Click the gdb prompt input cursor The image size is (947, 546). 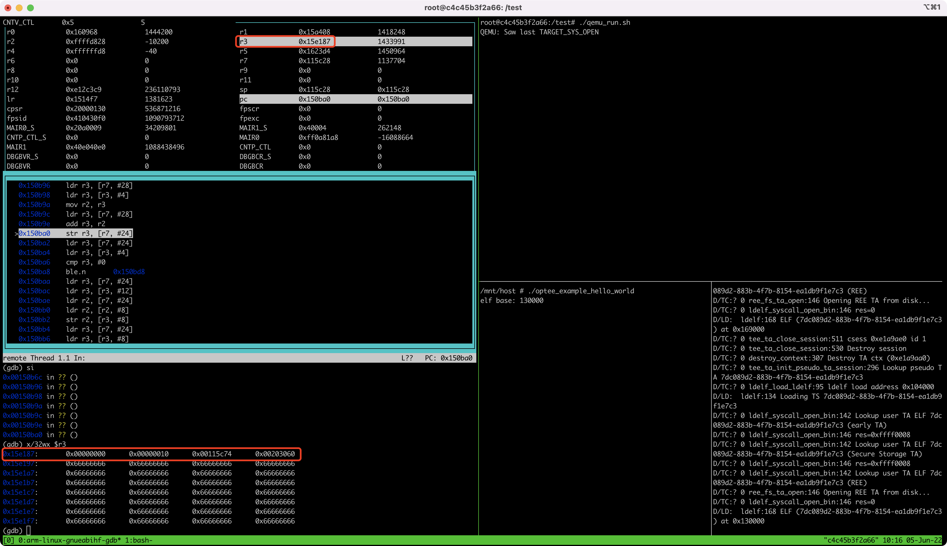tap(28, 530)
